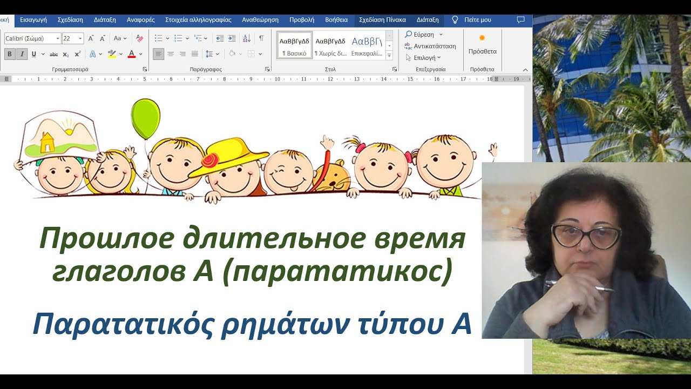Insert bulleted list
691x389 pixels.
click(x=158, y=38)
